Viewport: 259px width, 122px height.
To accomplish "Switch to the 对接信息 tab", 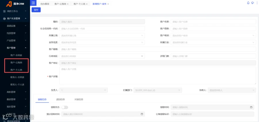I will (79, 99).
